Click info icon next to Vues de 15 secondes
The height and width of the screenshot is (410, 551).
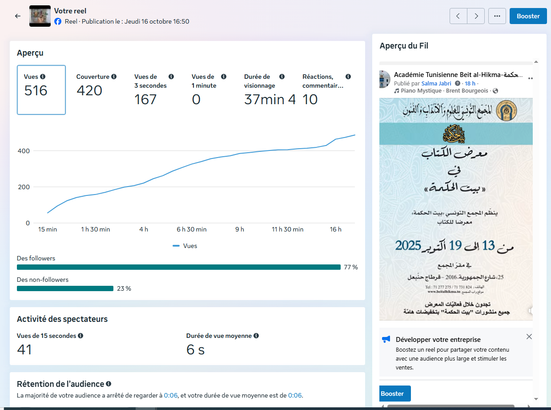(x=80, y=336)
